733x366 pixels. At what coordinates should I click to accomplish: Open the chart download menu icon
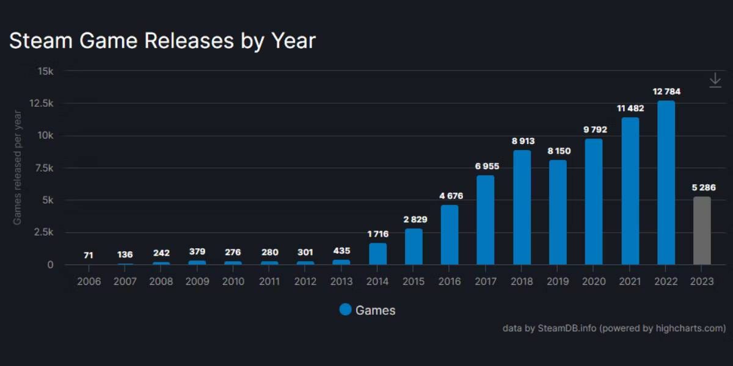(715, 80)
